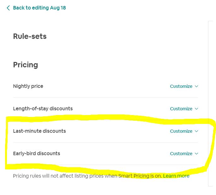The image size is (216, 195).
Task: Expand the Early-bird discounts chevron
Action: (x=196, y=154)
